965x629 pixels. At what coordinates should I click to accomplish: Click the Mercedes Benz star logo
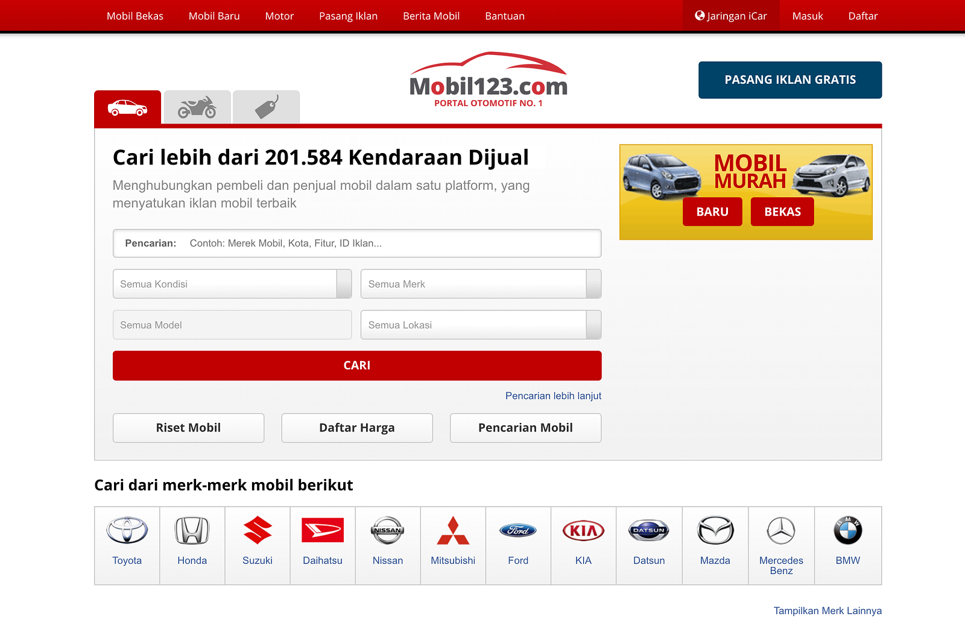[781, 530]
